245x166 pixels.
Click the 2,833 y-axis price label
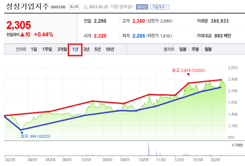click(x=233, y=68)
